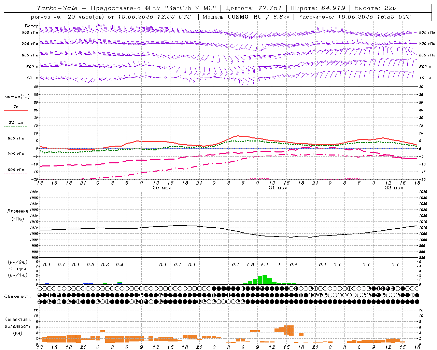
Task: Click the "Долгота: 77.751" longitude value
Action: pyautogui.click(x=254, y=8)
